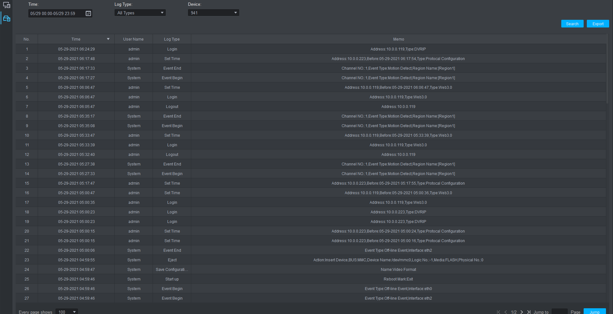
Task: Select the Save Configurati... log type cell
Action: (x=172, y=269)
